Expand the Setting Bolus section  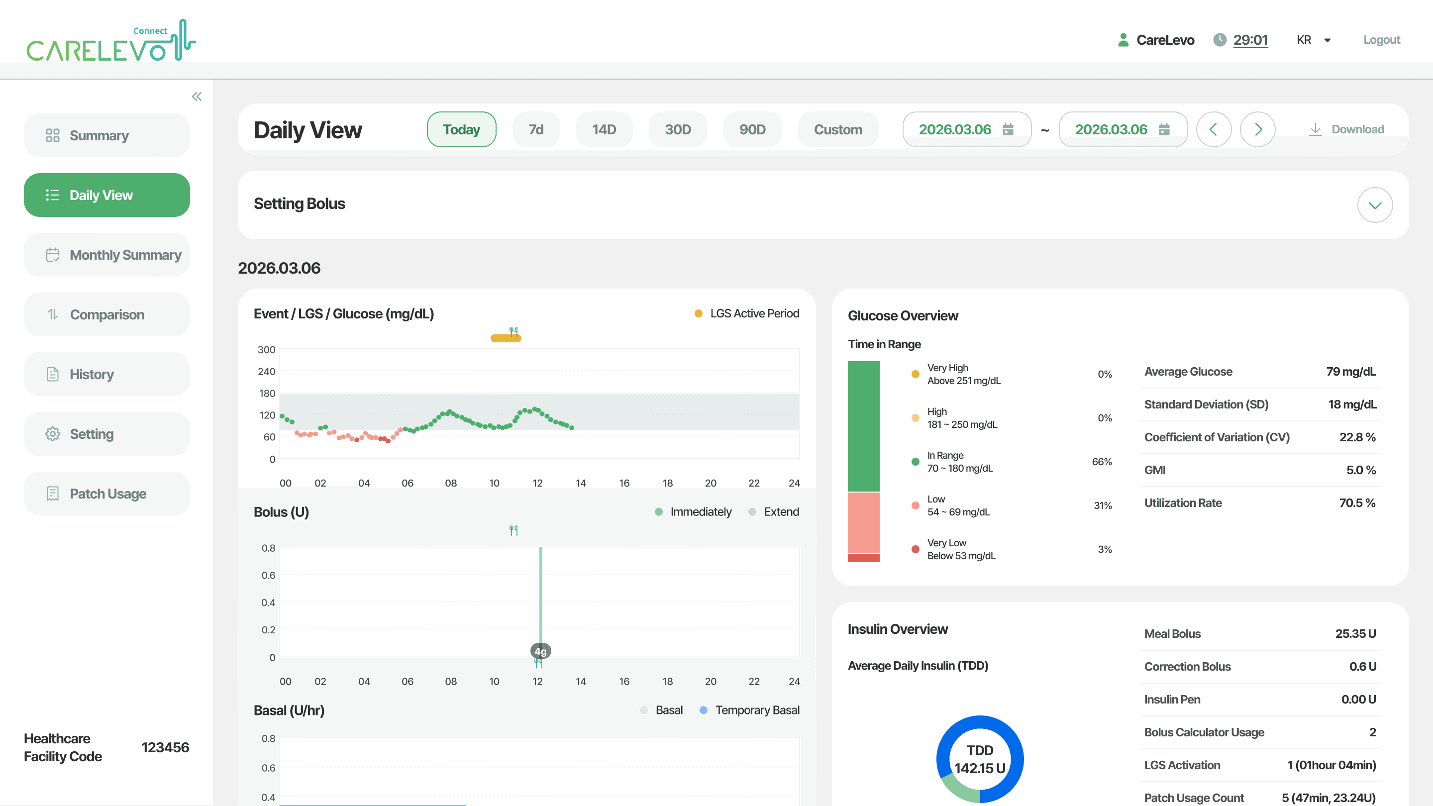(1375, 205)
